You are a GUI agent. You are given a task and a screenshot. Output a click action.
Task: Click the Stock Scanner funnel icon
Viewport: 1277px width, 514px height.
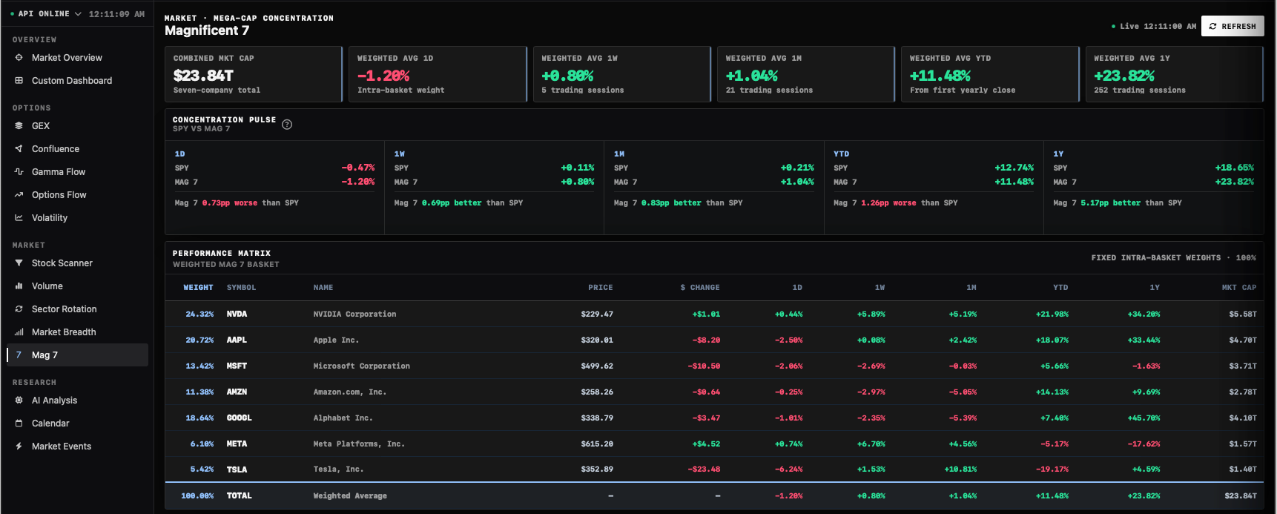coord(19,263)
